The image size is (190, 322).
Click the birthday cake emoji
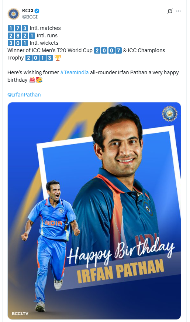tap(32, 80)
